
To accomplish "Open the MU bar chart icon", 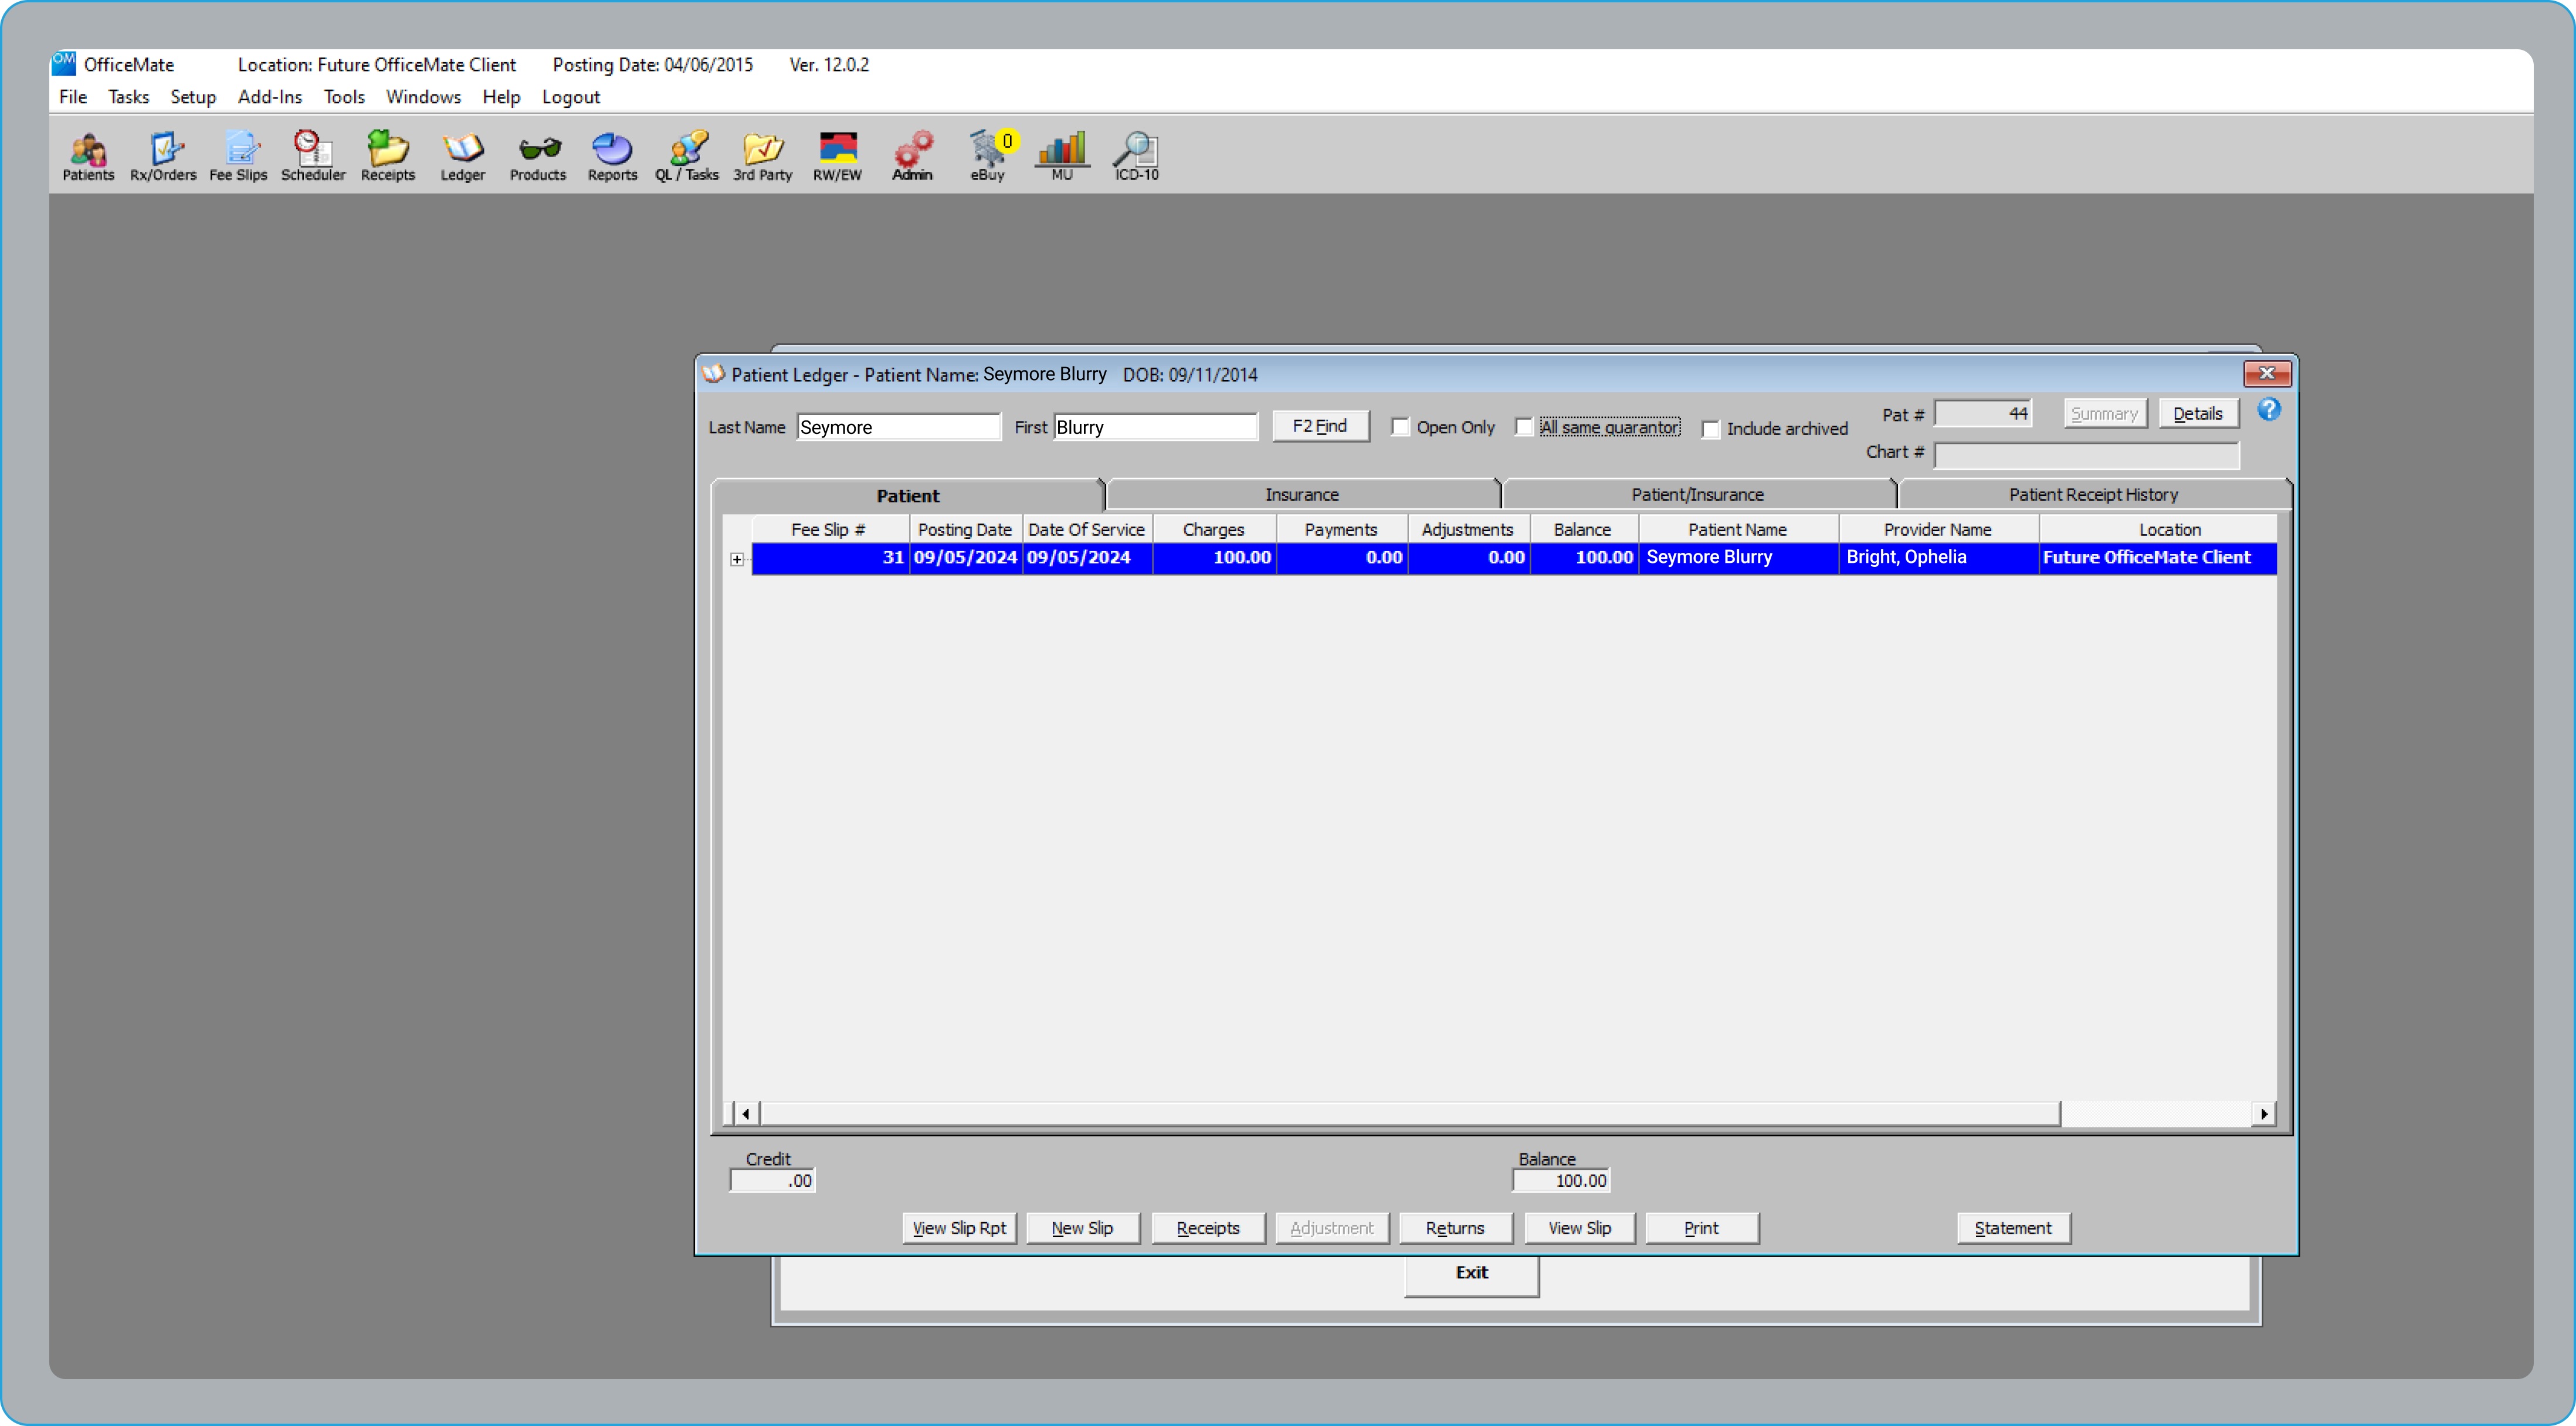I will (1061, 156).
